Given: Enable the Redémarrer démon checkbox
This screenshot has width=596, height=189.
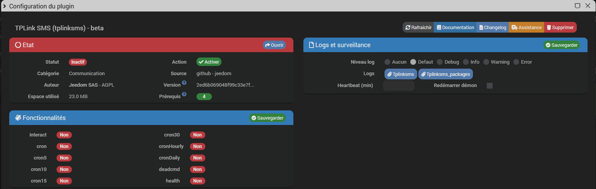Looking at the screenshot, I should click(489, 85).
